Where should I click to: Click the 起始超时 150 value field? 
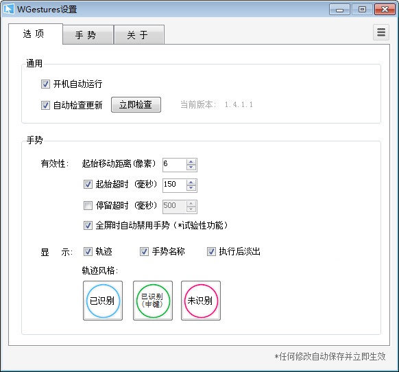[175, 185]
